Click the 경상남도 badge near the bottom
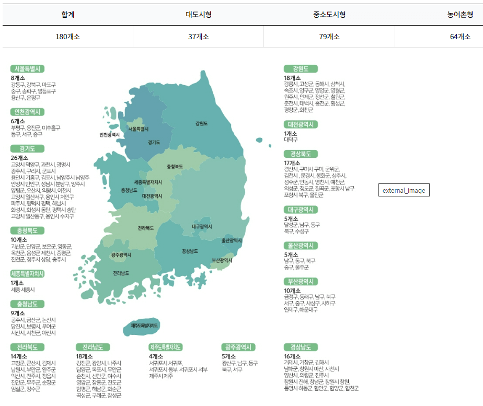 [x=301, y=346]
